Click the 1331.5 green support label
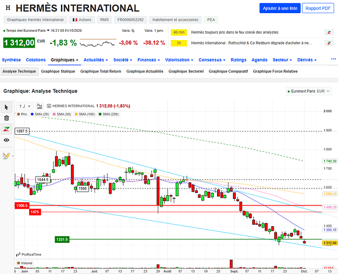Screen dimensions: 338x274 pyautogui.click(x=62, y=239)
